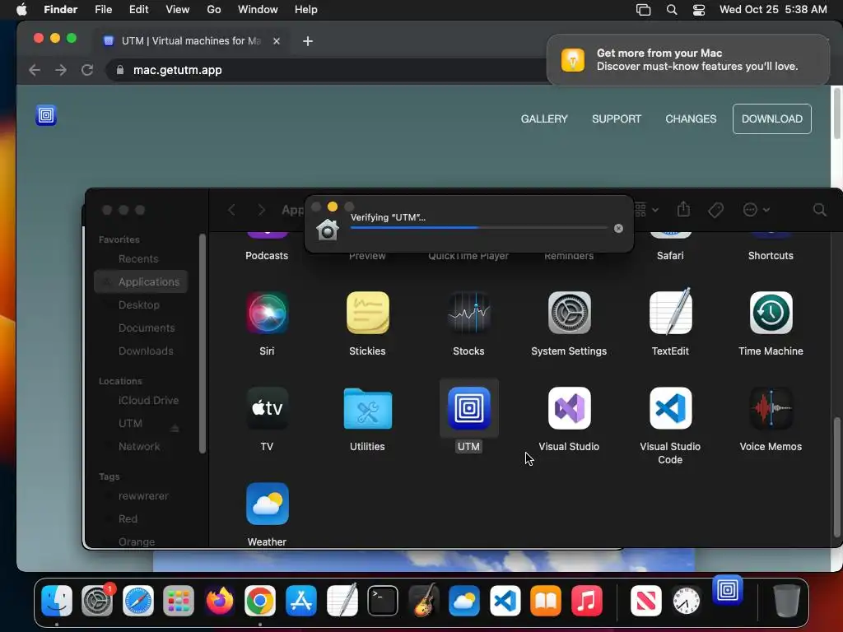
Task: Open a new browser tab
Action: [x=308, y=41]
